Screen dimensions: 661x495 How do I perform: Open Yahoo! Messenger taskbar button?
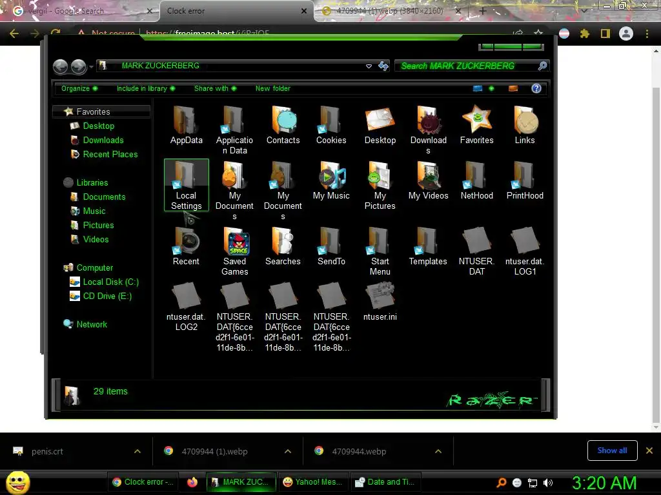tap(313, 482)
